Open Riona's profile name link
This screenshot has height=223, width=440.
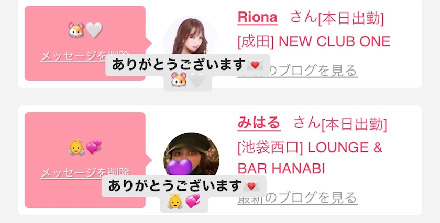(257, 17)
